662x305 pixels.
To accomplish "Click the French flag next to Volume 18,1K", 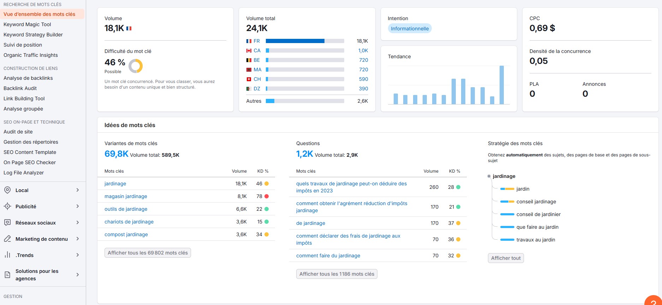I will [129, 28].
